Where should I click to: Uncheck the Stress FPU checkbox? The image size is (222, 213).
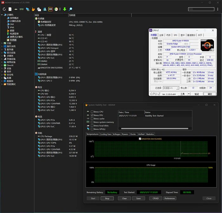click(x=92, y=115)
